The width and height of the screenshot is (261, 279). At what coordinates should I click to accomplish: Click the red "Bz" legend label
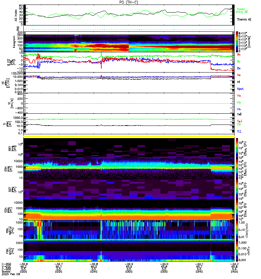239,54
